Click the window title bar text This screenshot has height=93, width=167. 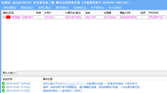(x=65, y=3)
